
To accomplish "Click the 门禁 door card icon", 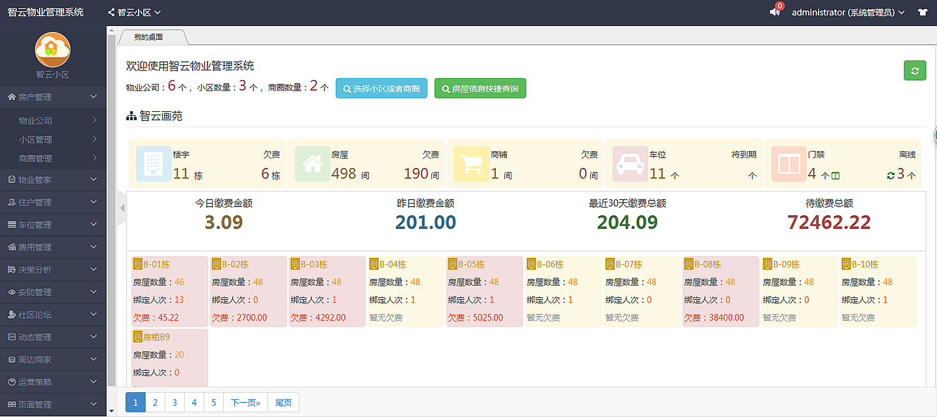I will click(789, 164).
